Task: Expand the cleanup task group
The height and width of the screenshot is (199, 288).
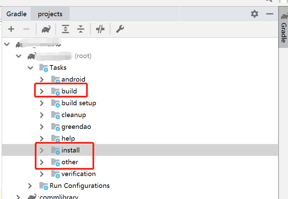Action: coord(42,115)
